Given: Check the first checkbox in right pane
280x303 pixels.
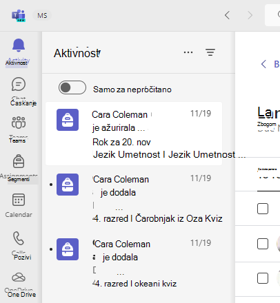Looking at the screenshot, I should pos(263,209).
